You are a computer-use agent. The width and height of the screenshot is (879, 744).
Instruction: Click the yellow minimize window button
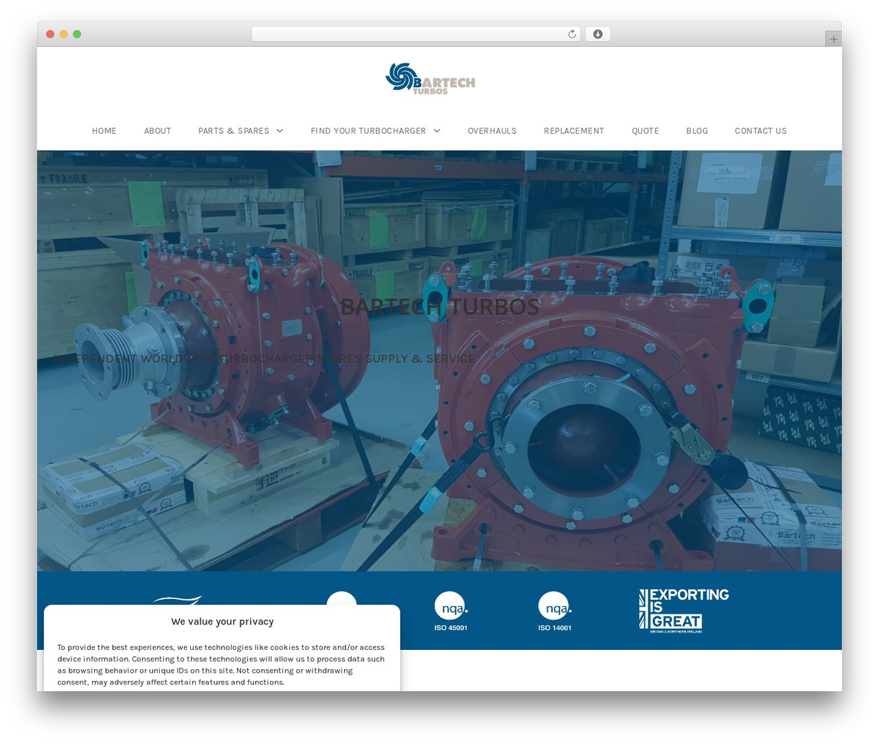point(63,34)
